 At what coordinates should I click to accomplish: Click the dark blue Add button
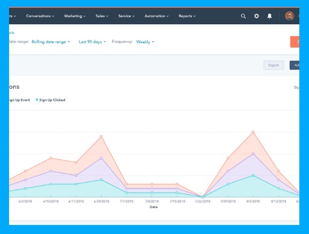click(295, 65)
